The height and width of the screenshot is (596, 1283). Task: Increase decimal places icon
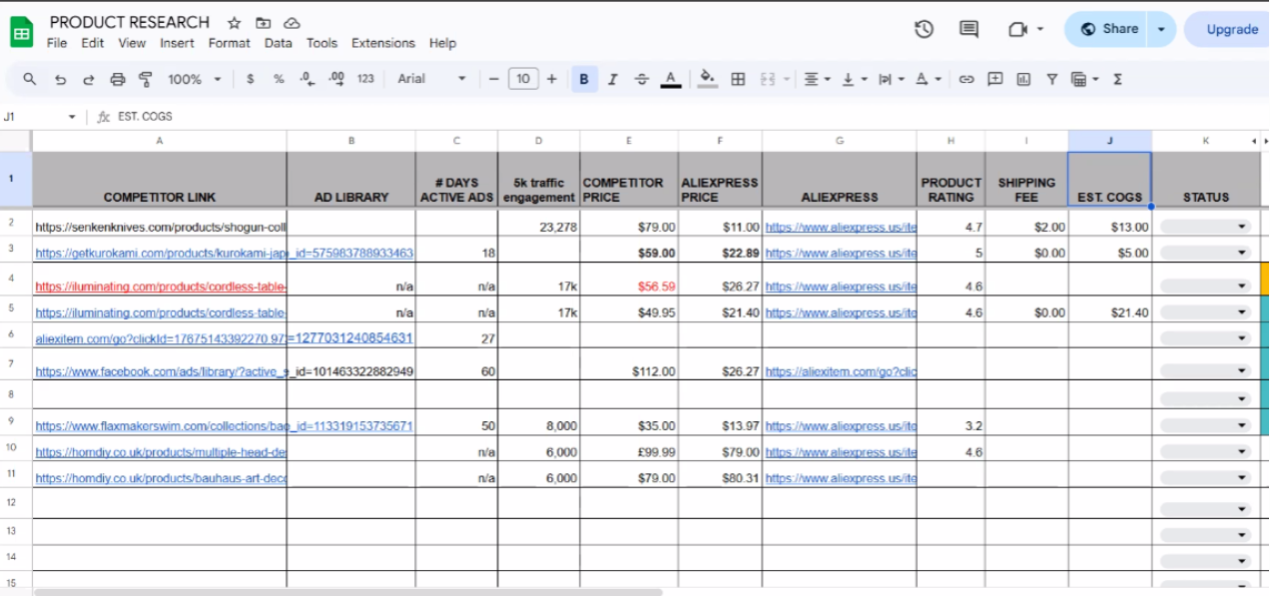(336, 79)
